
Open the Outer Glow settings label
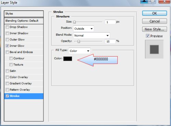17,39
